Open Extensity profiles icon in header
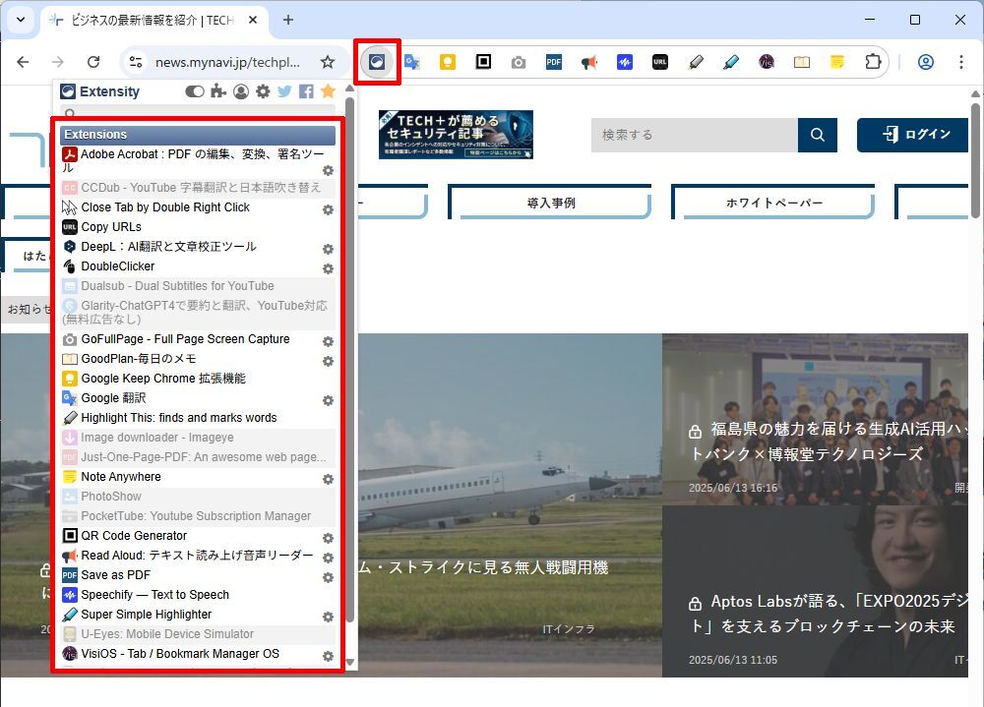This screenshot has width=984, height=707. (x=241, y=91)
